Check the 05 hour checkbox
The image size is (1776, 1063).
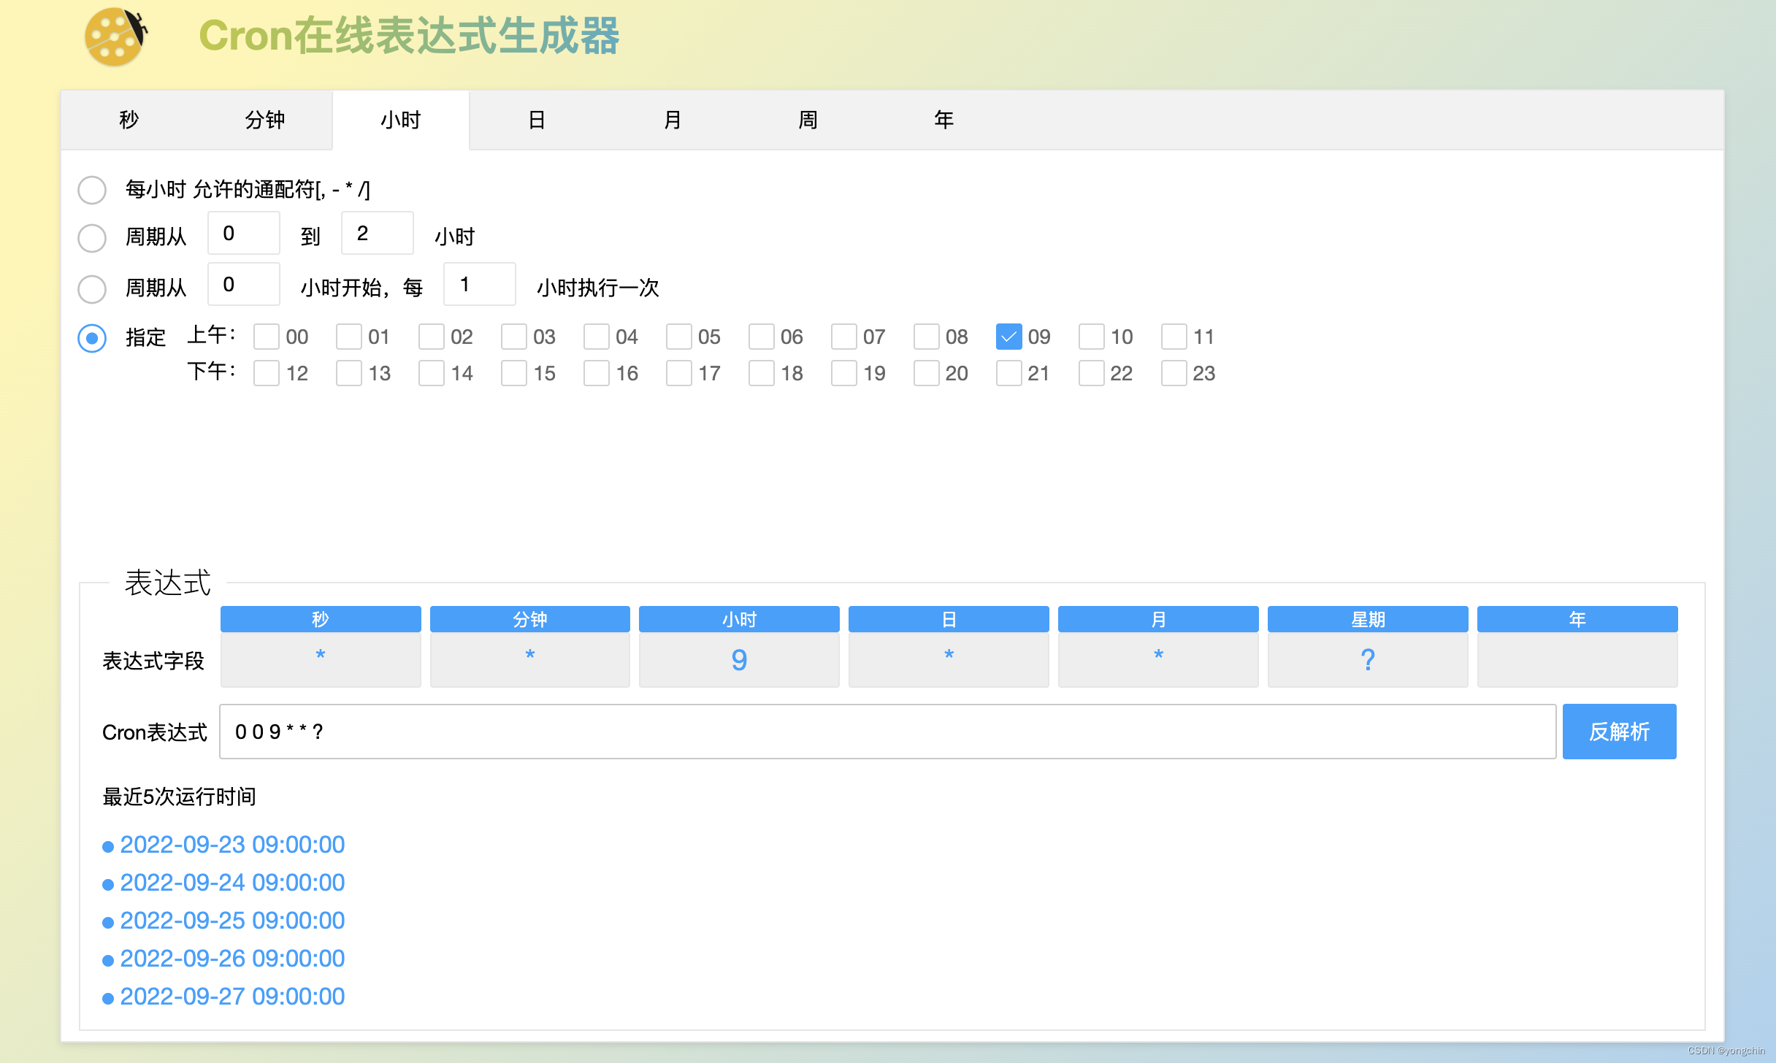[679, 337]
